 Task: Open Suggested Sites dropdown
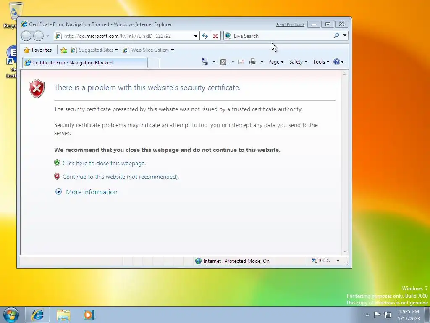coord(94,50)
